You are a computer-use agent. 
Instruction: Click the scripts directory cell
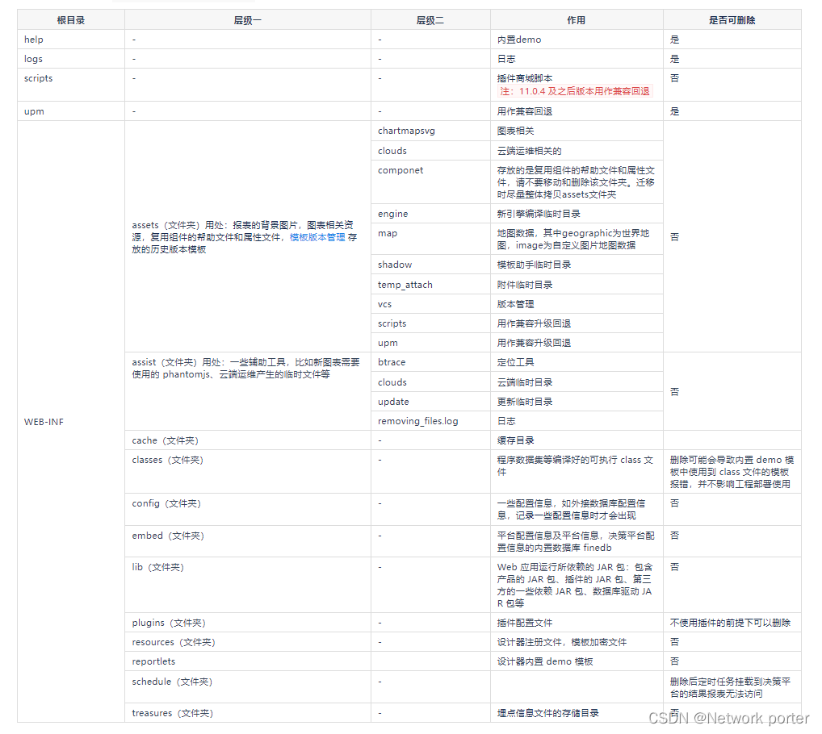(x=37, y=78)
